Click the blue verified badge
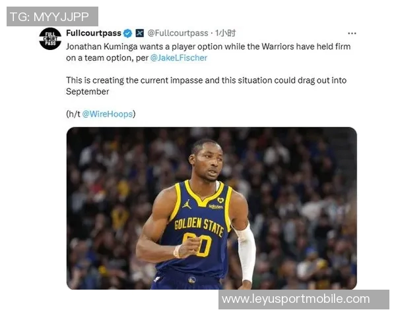This screenshot has width=396, height=316. [x=128, y=34]
